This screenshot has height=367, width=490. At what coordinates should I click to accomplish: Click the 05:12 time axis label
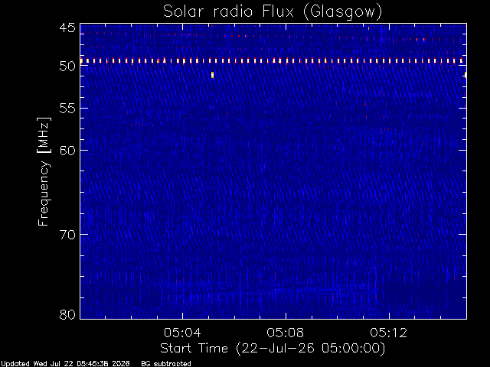coord(389,333)
